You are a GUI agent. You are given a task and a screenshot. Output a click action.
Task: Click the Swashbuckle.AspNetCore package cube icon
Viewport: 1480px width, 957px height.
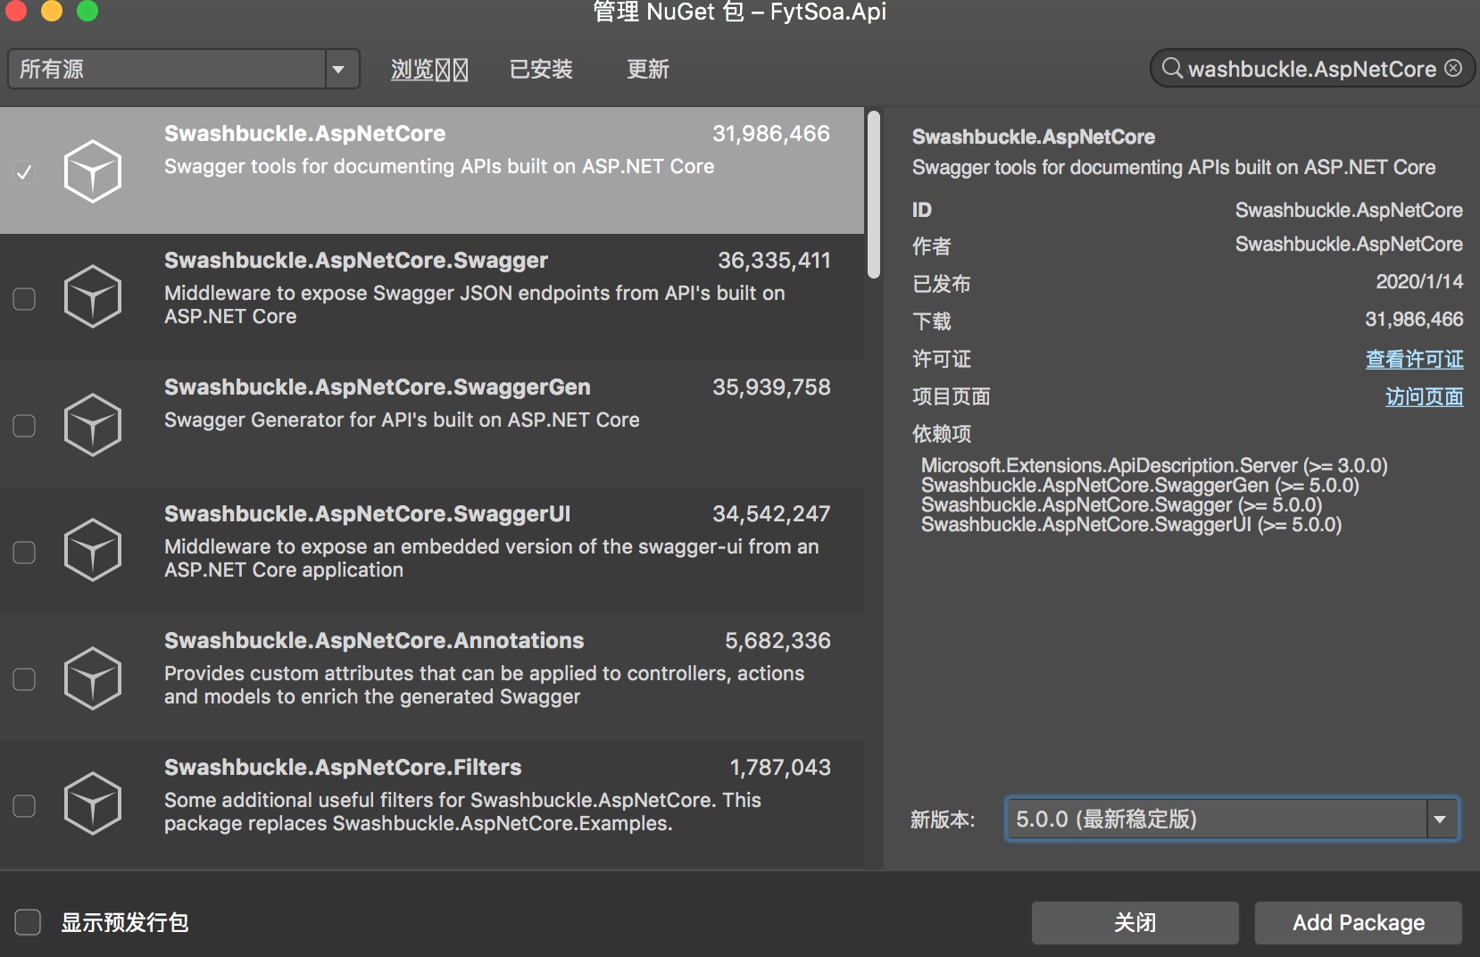pos(93,171)
